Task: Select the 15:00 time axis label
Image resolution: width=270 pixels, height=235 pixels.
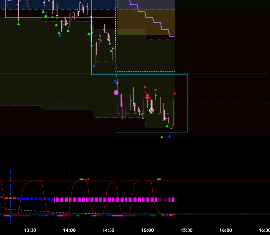Action: coord(147,230)
